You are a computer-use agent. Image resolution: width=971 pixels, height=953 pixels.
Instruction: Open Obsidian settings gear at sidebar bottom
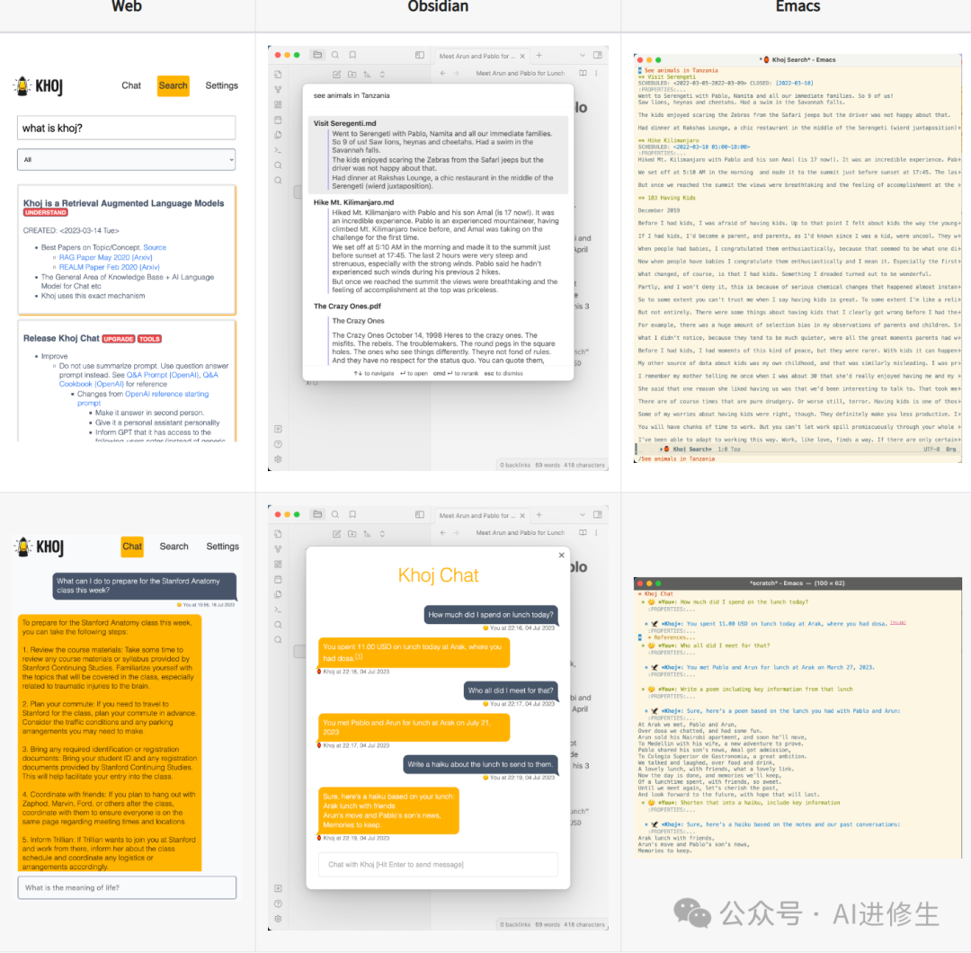coord(278,459)
